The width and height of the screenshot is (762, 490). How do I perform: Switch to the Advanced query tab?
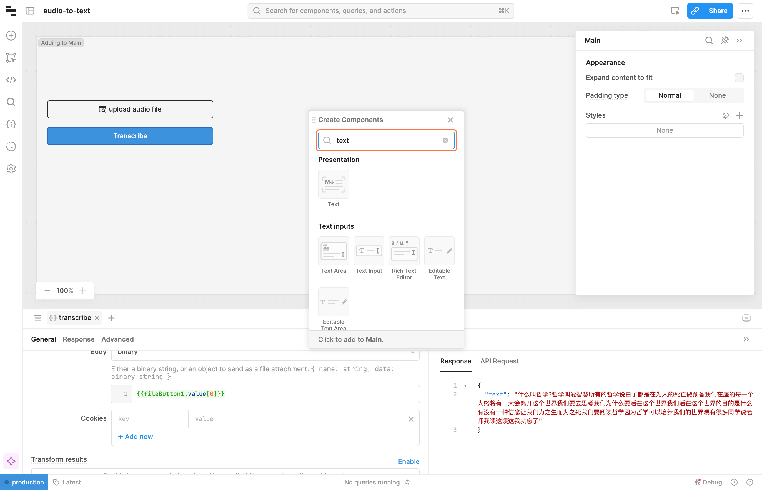117,339
